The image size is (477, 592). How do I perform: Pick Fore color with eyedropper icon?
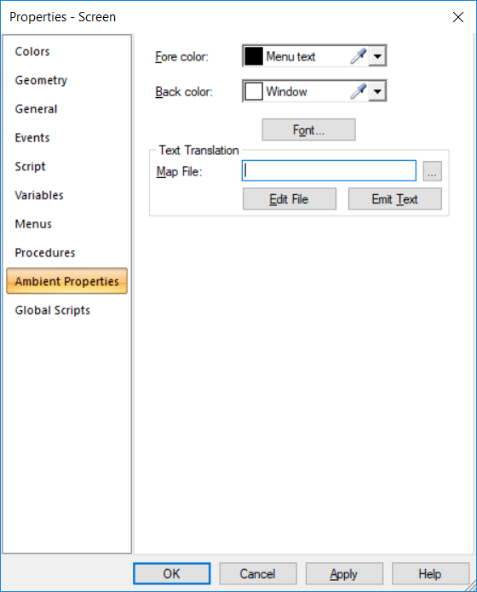click(x=358, y=56)
